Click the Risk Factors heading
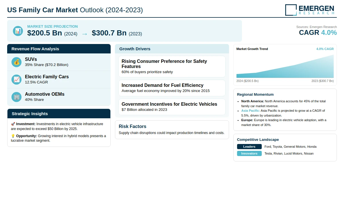Screen dimensions: 344x200 [x=132, y=127]
